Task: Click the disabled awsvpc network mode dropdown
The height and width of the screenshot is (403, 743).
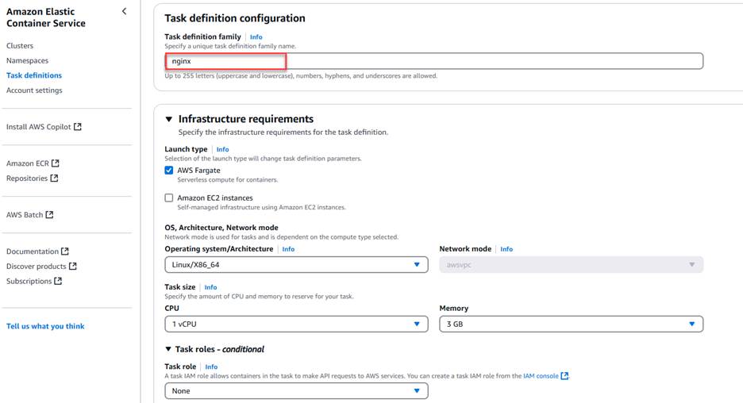Action: [571, 265]
